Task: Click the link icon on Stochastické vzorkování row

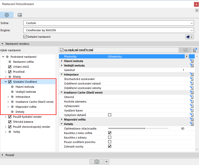Action: [192, 79]
